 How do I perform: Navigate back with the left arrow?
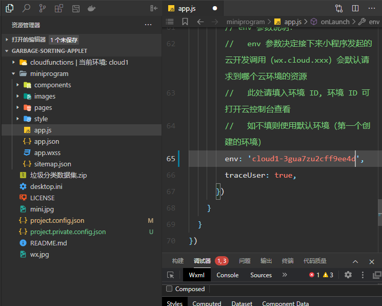pos(200,22)
